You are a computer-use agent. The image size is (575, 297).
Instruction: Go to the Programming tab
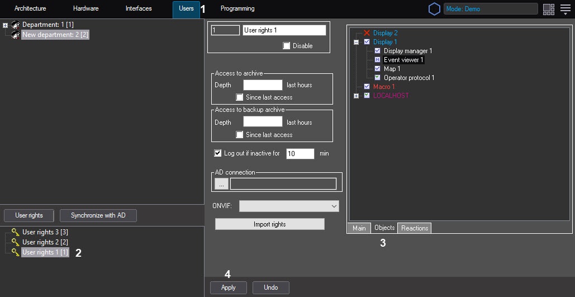(237, 8)
